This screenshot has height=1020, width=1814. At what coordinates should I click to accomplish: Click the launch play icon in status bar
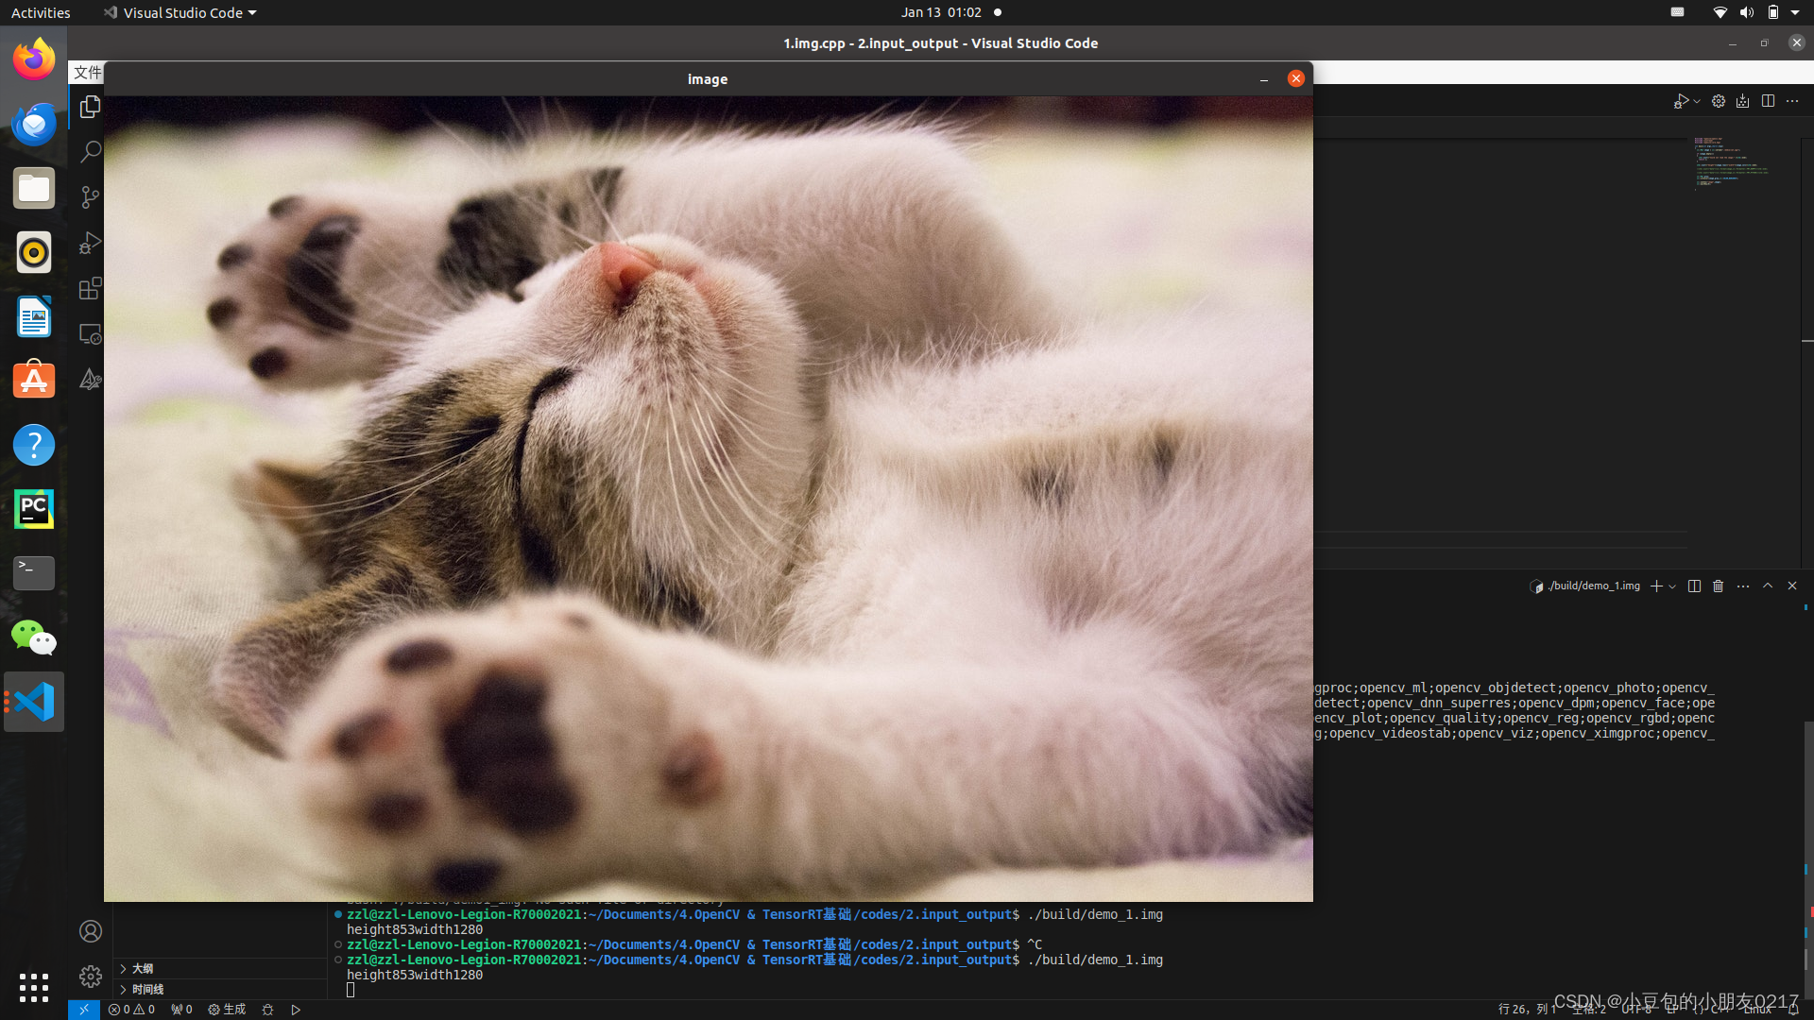click(296, 1010)
